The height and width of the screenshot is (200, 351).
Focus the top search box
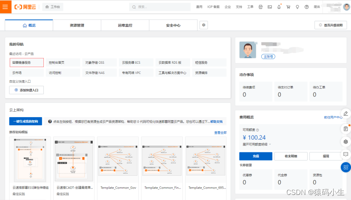[x=160, y=7]
